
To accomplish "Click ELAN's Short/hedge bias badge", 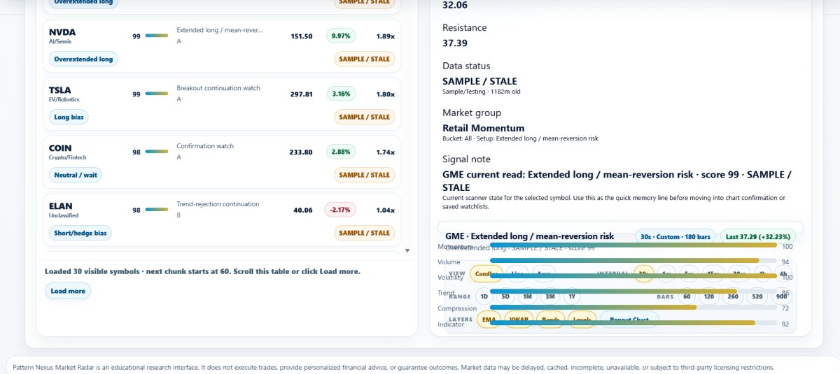I will 80,233.
